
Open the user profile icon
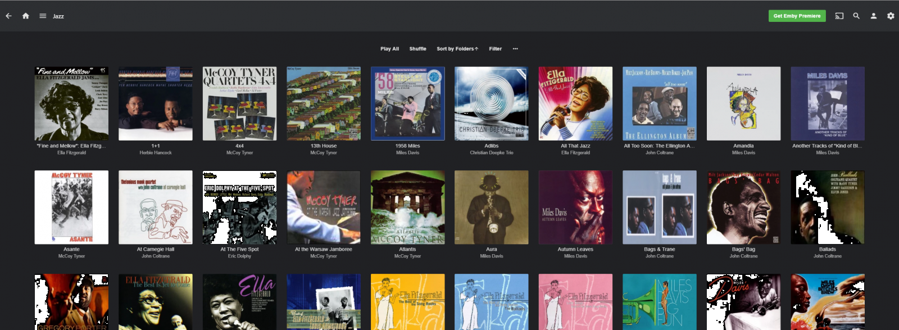tap(874, 16)
